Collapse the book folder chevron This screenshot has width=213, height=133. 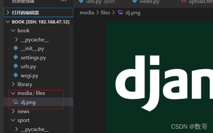pos(13,31)
